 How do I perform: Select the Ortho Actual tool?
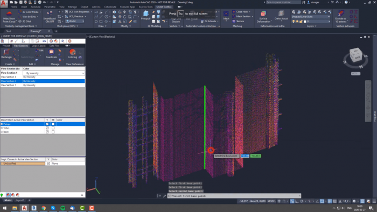coord(281,16)
